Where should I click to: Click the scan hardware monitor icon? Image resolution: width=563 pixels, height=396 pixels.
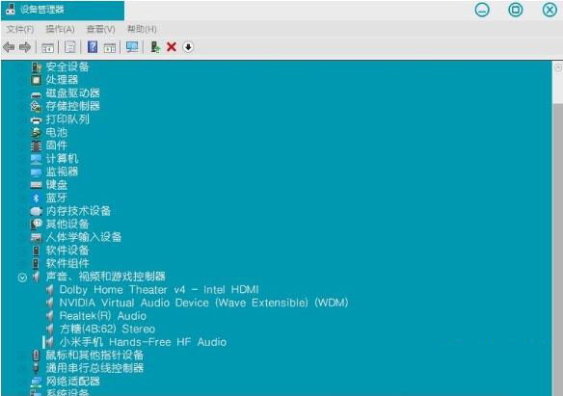pos(132,47)
